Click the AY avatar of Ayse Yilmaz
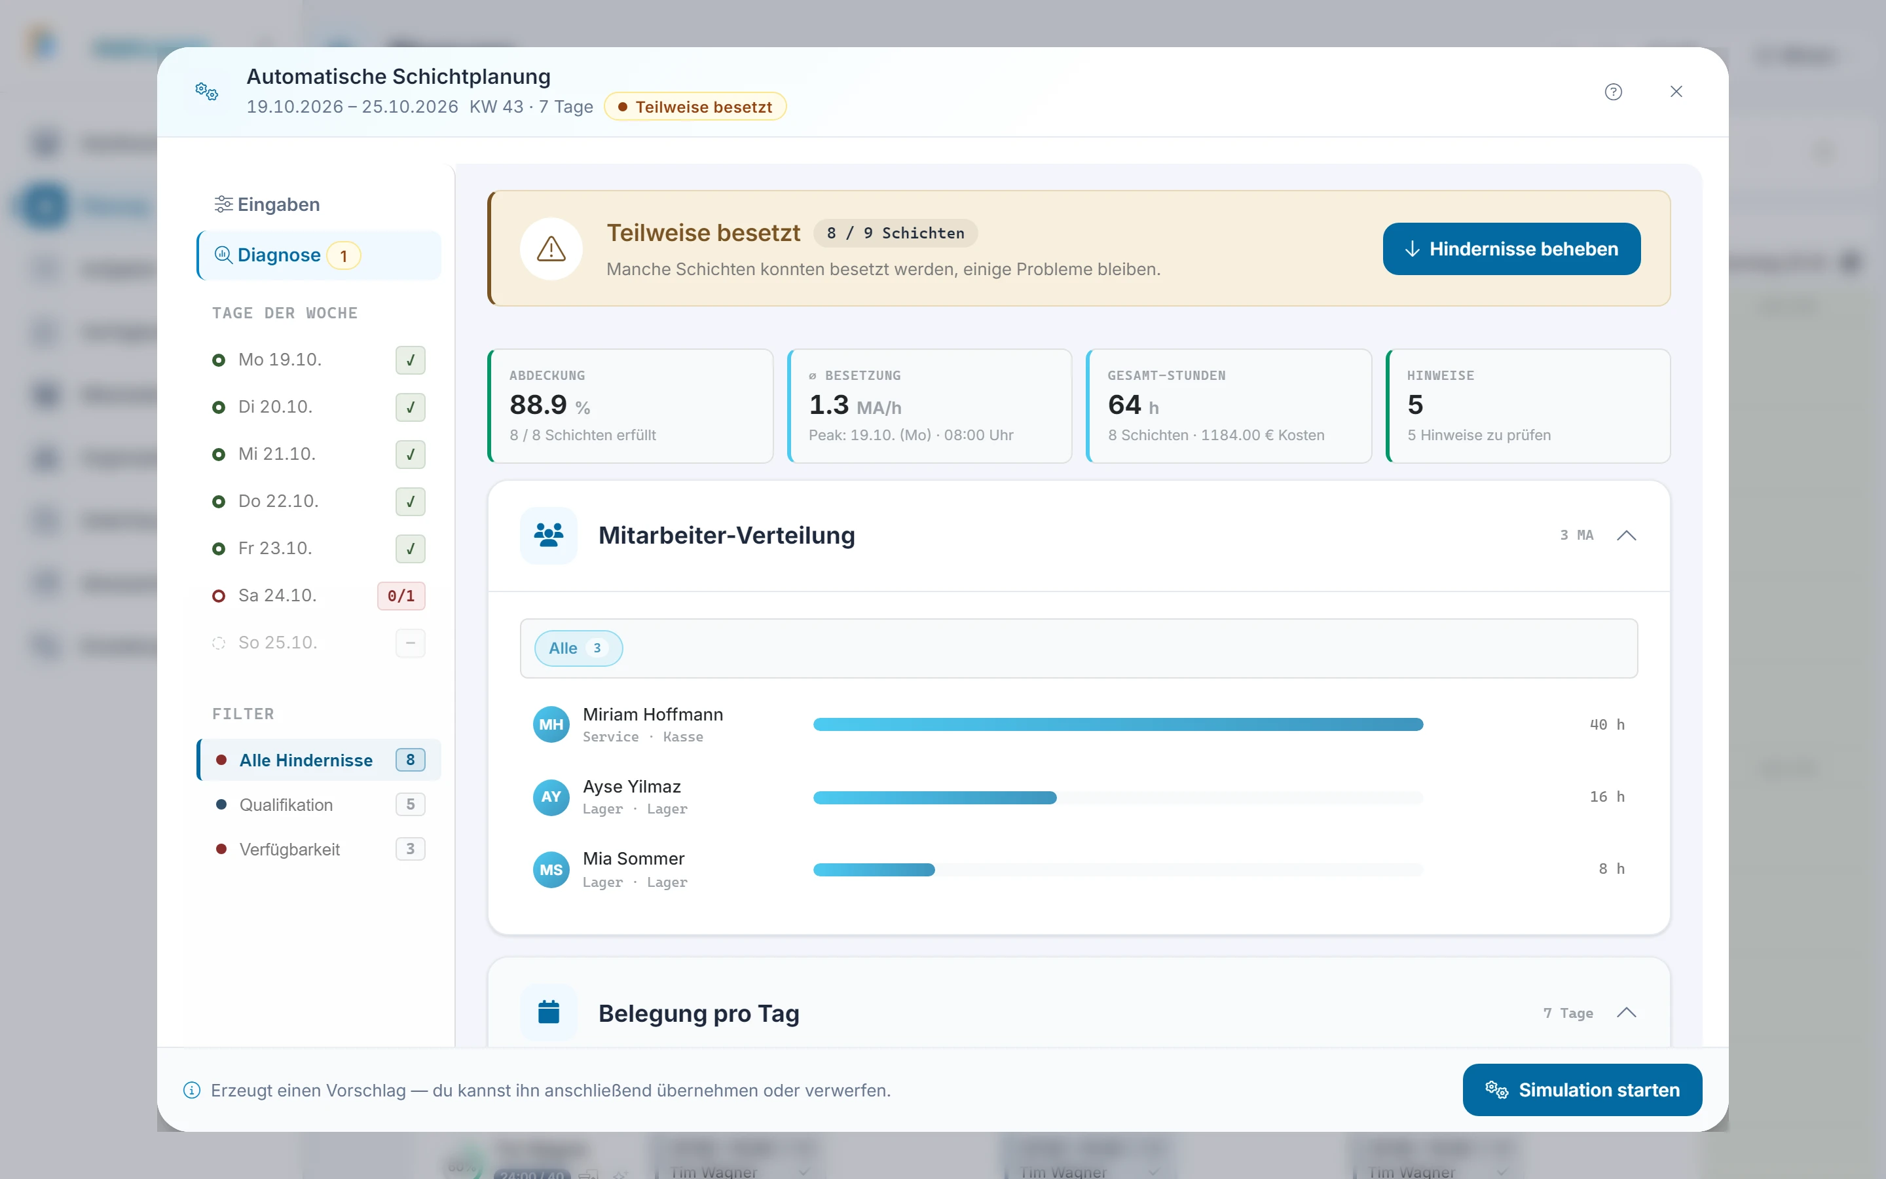 551,797
